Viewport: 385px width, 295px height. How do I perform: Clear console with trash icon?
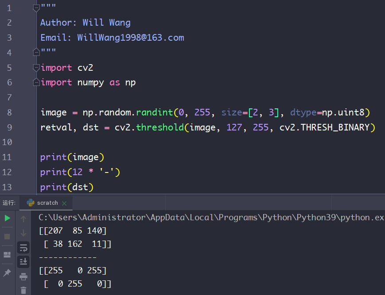pyautogui.click(x=23, y=290)
